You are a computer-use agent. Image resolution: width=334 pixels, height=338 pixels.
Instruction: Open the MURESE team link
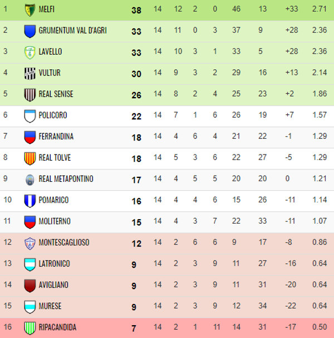50,306
